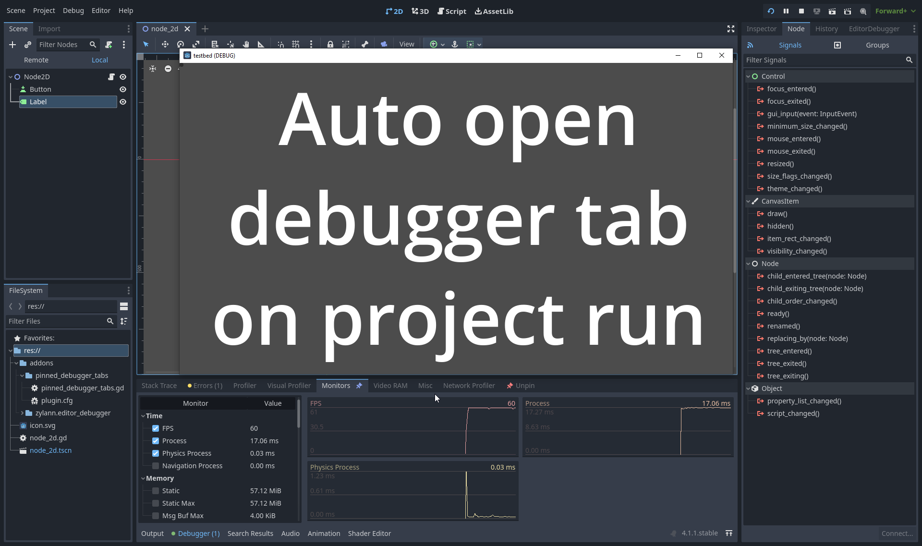This screenshot has width=922, height=546.
Task: Pause the running project
Action: pos(786,11)
